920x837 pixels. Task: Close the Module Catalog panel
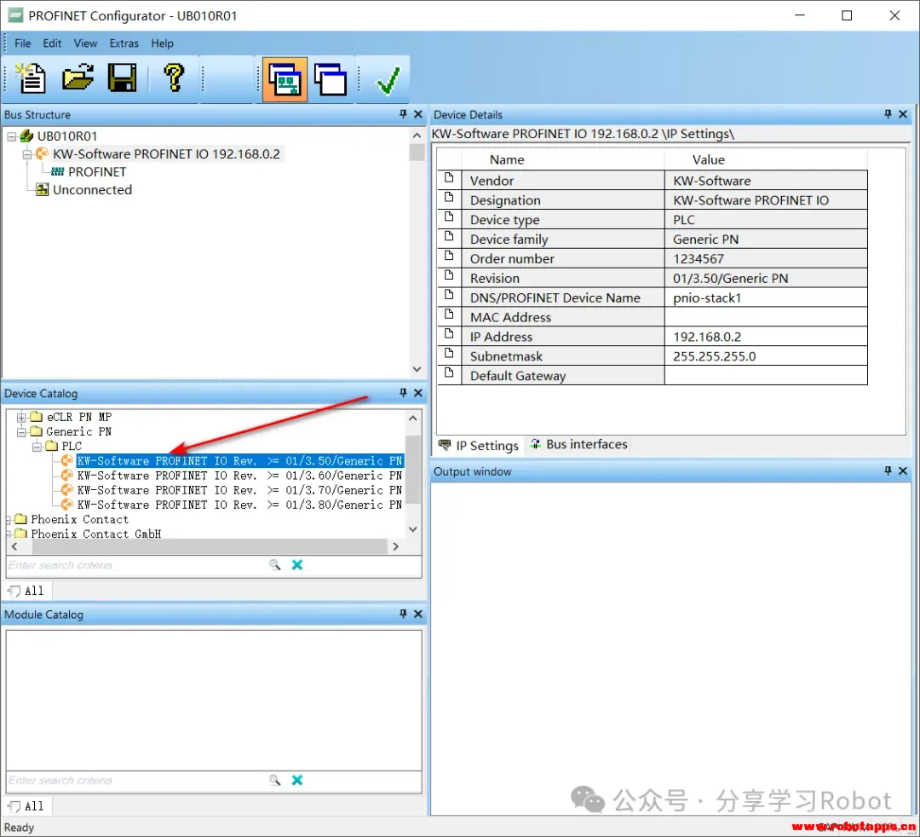[418, 614]
